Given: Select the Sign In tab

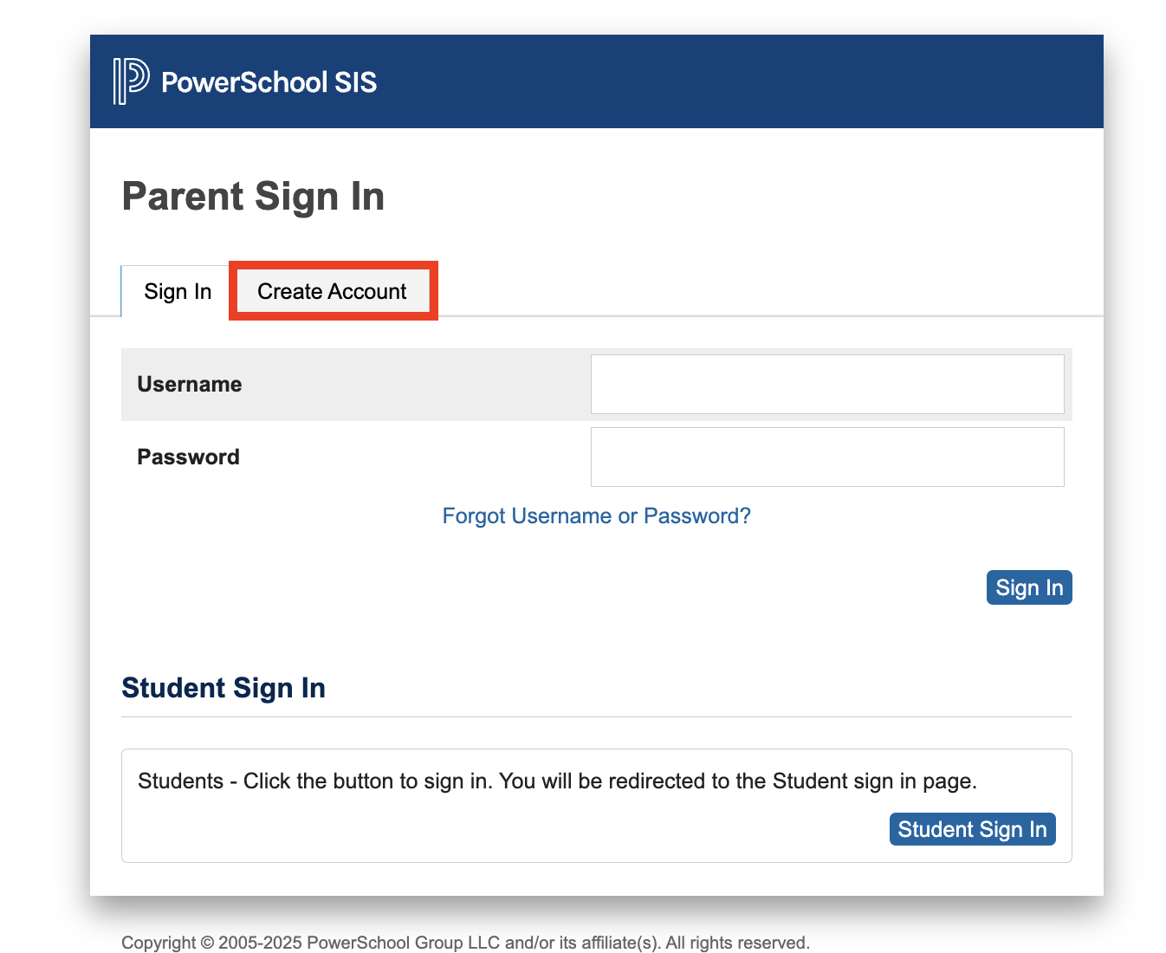Looking at the screenshot, I should tap(178, 291).
